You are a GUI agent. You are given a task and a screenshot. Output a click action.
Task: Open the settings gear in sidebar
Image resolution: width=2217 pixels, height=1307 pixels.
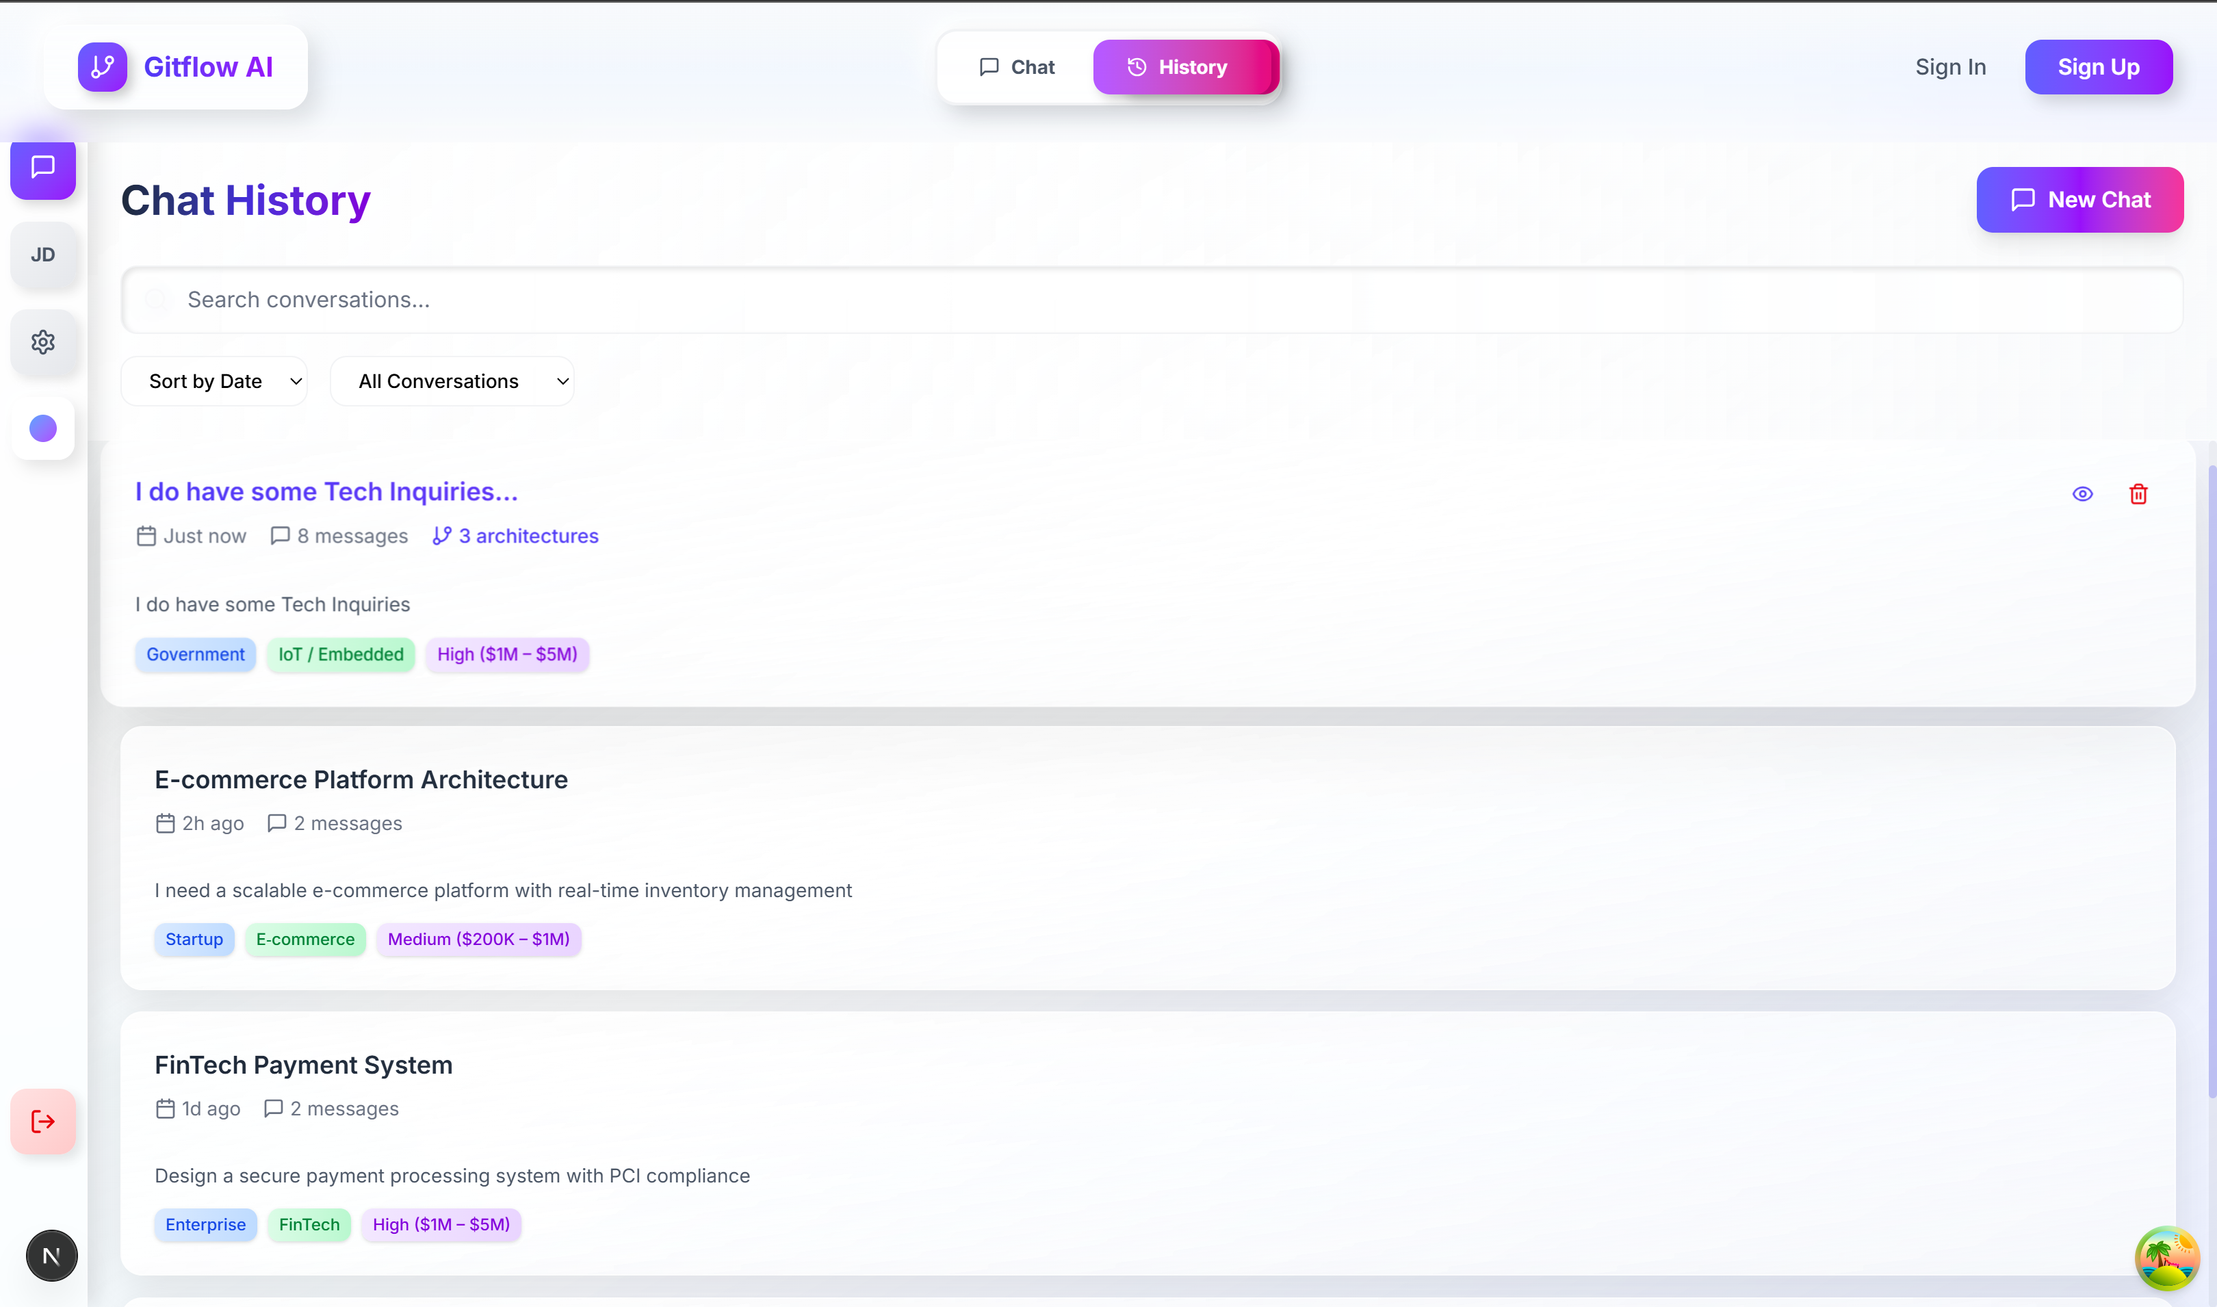42,341
